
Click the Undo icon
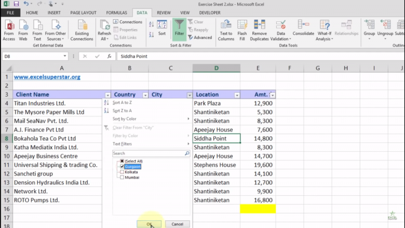[26, 4]
